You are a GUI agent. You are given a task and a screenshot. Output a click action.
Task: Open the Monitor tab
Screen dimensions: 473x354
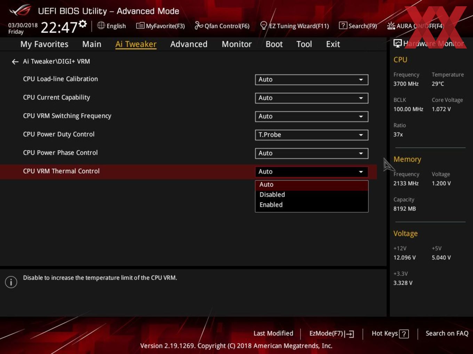[236, 44]
